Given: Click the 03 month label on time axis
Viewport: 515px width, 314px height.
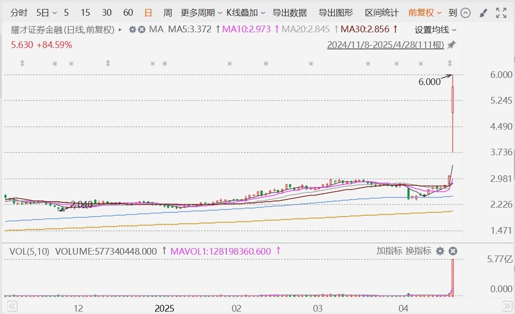Looking at the screenshot, I should tap(318, 308).
